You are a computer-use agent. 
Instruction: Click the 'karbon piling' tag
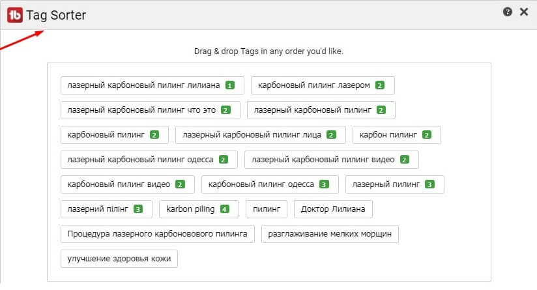[x=198, y=209]
